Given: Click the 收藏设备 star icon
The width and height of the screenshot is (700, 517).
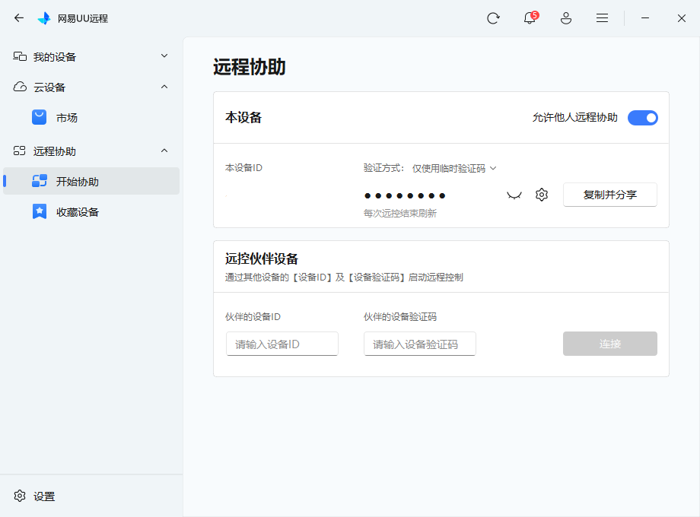Looking at the screenshot, I should [x=40, y=211].
